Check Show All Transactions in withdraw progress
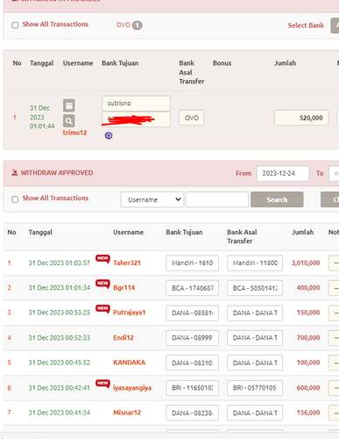Image resolution: width=339 pixels, height=439 pixels. pyautogui.click(x=15, y=25)
